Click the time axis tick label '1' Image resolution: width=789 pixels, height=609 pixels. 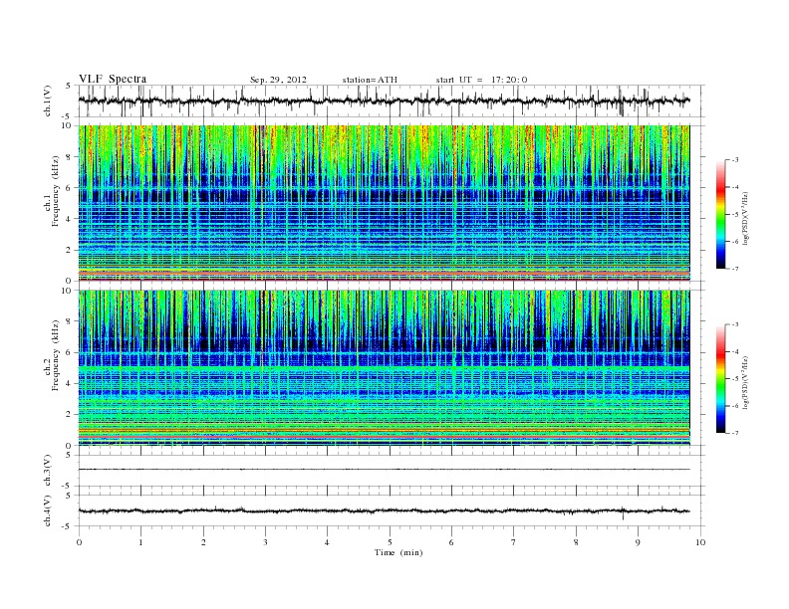click(x=140, y=542)
